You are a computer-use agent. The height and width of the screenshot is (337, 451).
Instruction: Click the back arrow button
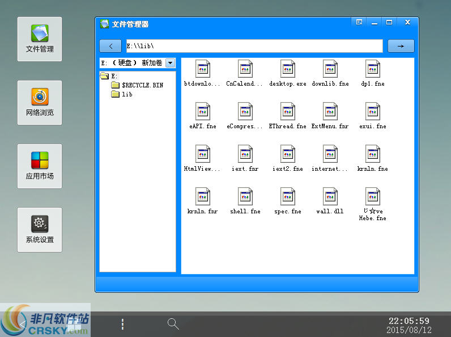click(110, 46)
